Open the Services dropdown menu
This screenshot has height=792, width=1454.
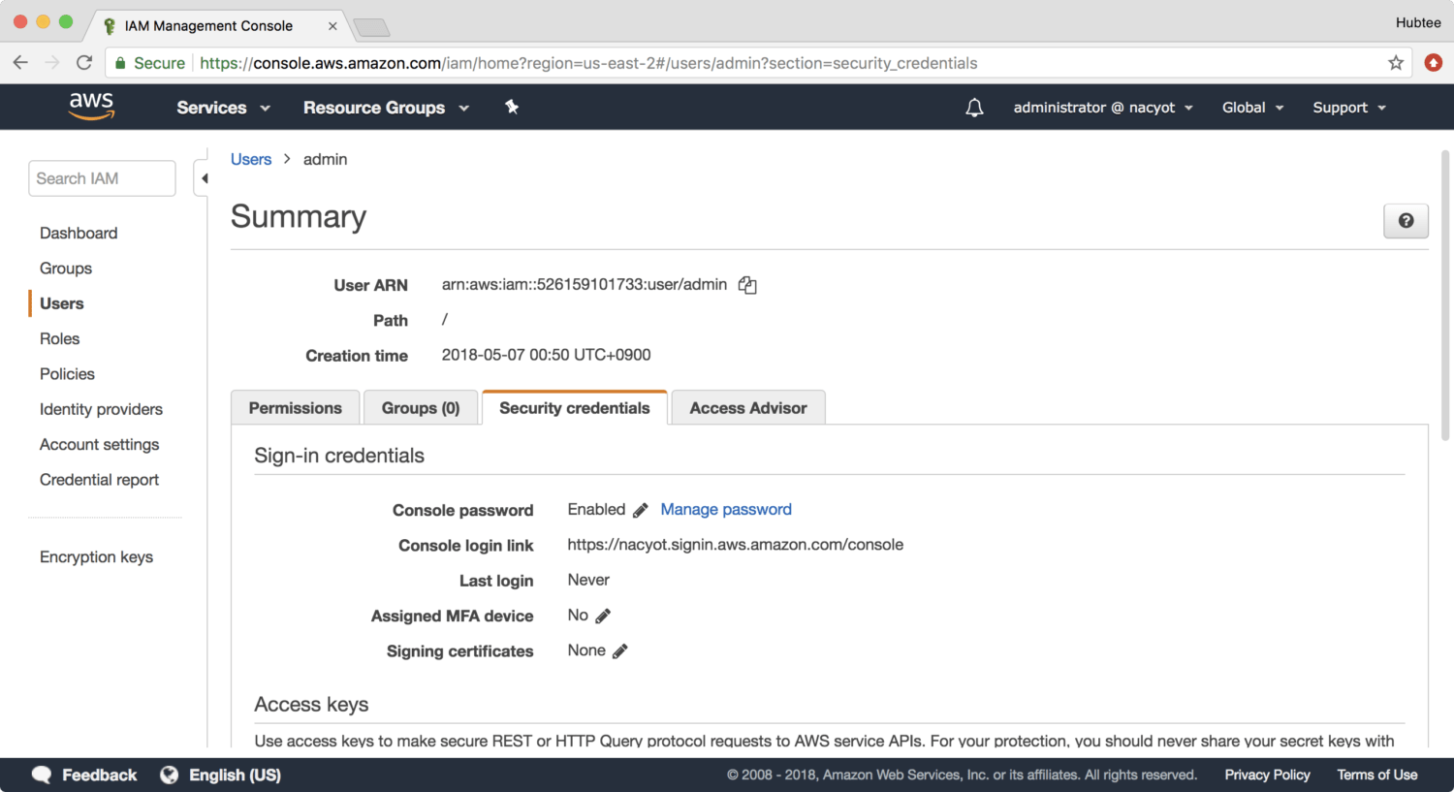tap(223, 108)
